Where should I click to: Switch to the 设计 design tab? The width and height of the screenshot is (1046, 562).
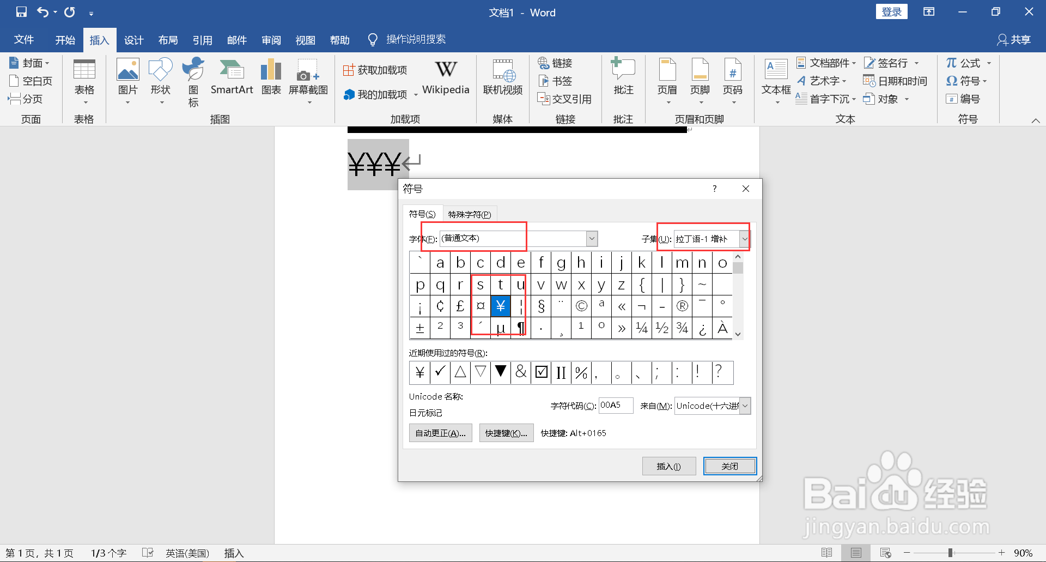(134, 40)
